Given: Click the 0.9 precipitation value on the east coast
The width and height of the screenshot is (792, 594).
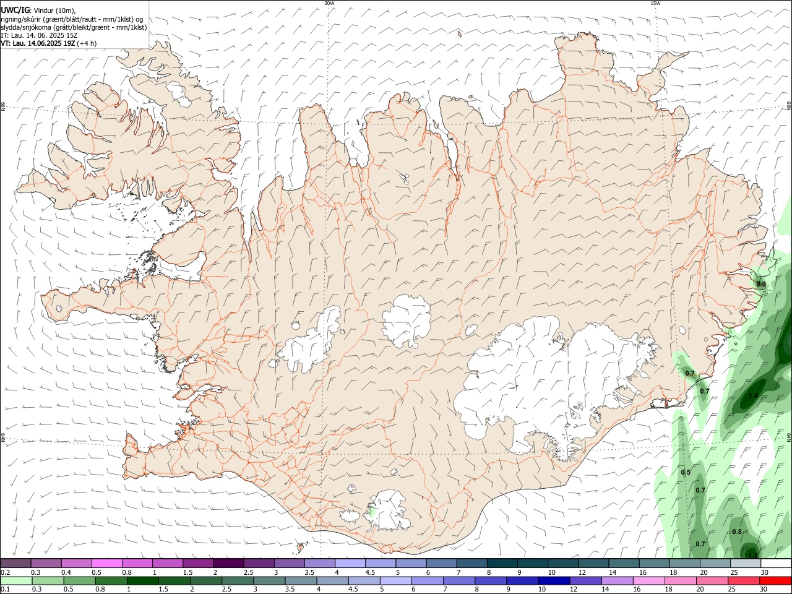Looking at the screenshot, I should (761, 285).
